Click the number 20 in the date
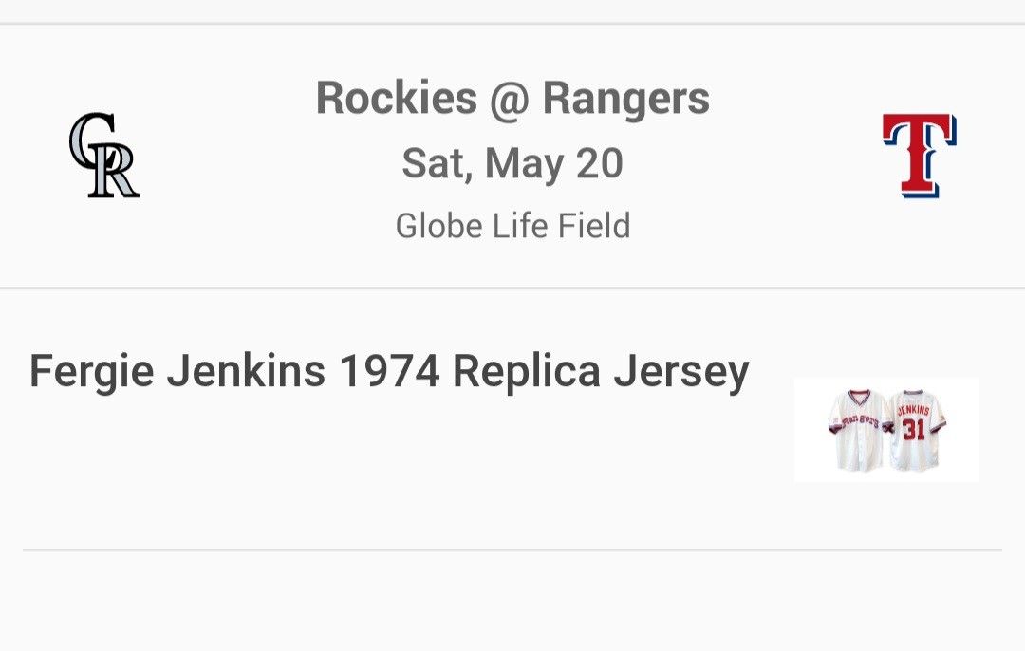Viewport: 1025px width, 651px height. (599, 163)
